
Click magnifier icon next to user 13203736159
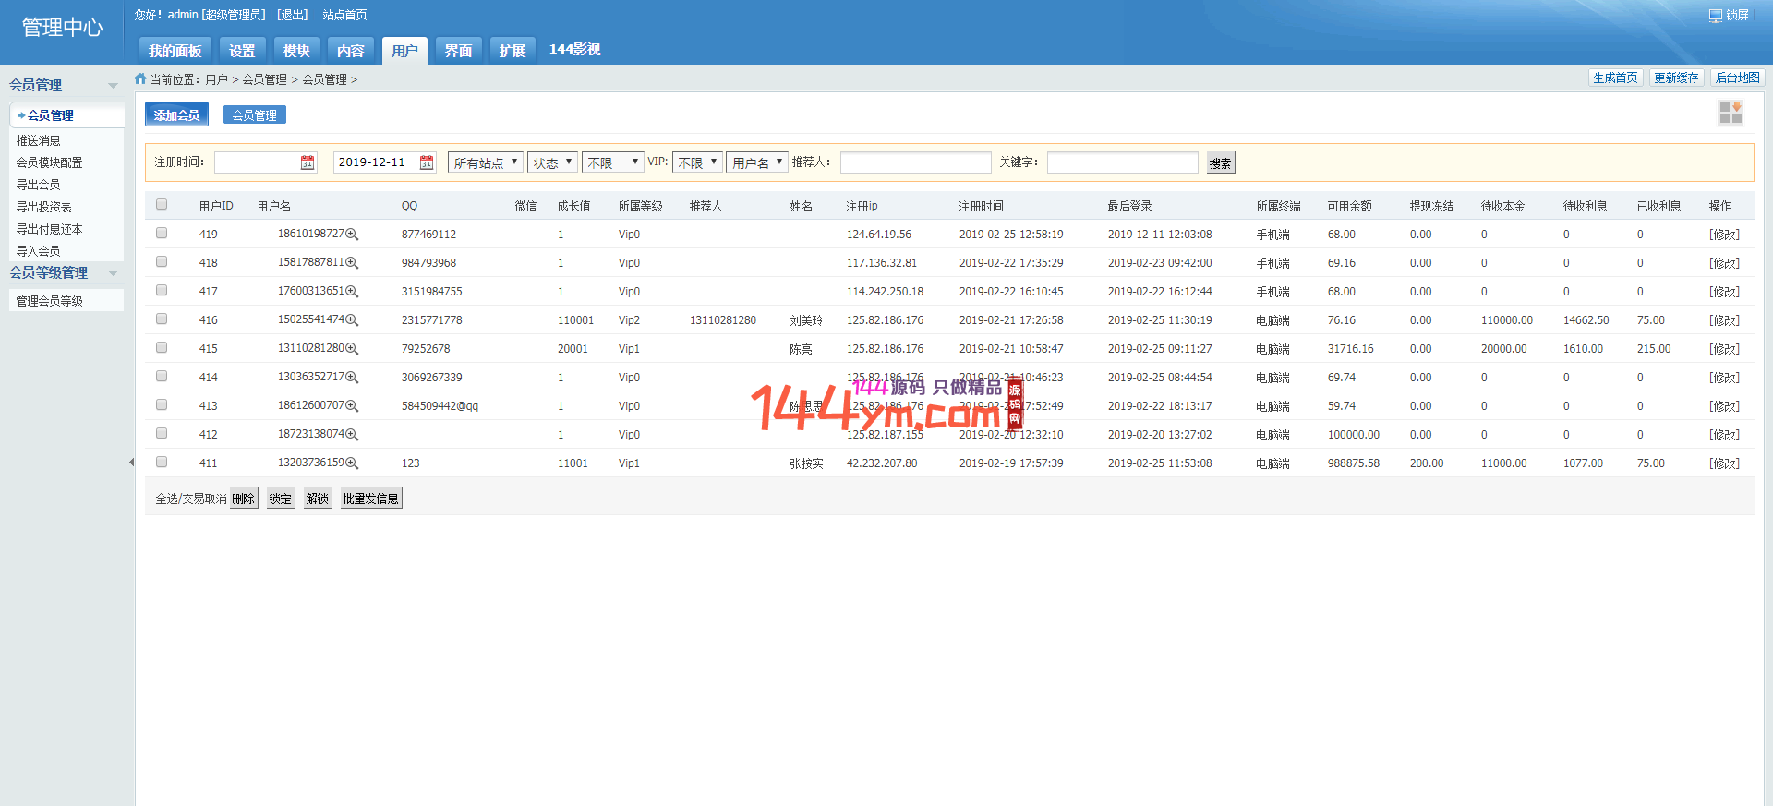[x=352, y=463]
